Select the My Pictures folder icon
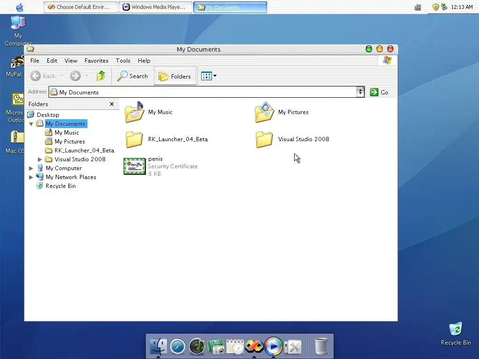 coord(264,112)
